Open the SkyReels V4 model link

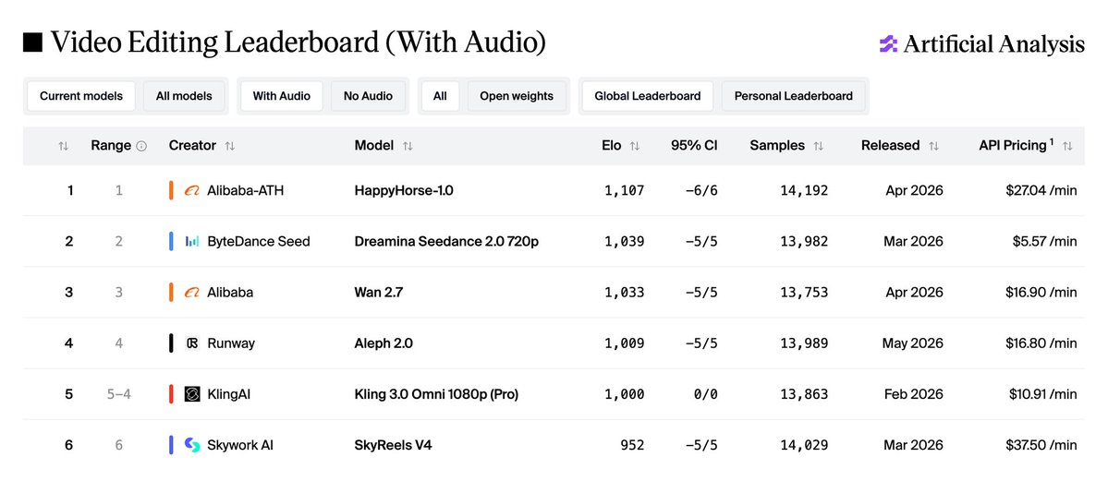click(392, 445)
